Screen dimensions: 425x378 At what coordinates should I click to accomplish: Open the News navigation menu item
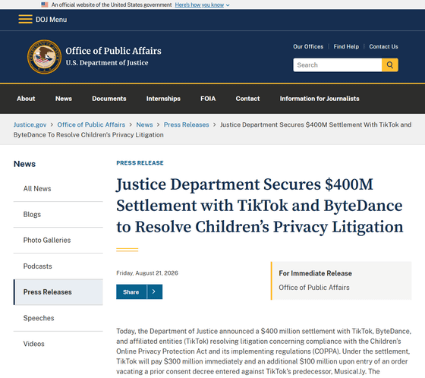pos(64,99)
